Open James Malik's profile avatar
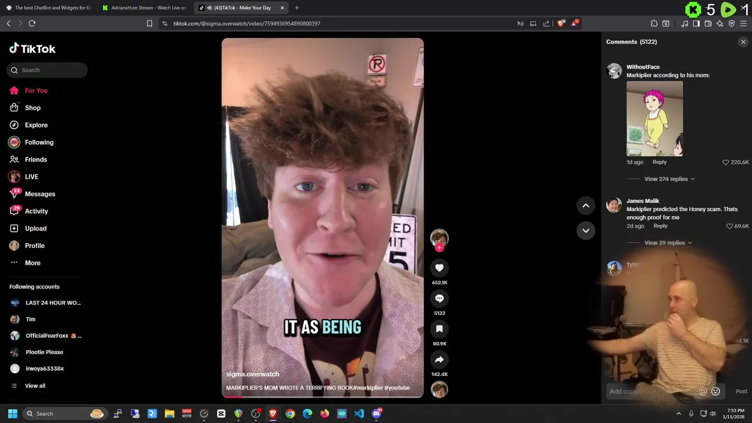 point(614,204)
